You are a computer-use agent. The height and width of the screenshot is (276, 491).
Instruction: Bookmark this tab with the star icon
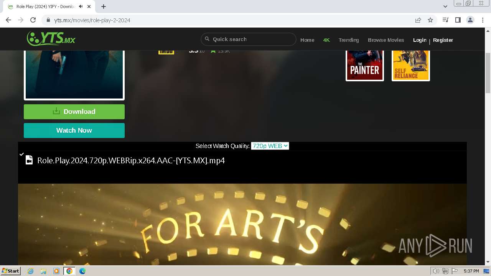pos(430,20)
